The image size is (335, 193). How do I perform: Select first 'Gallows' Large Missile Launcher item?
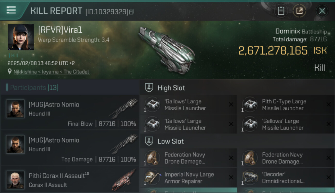(189, 105)
